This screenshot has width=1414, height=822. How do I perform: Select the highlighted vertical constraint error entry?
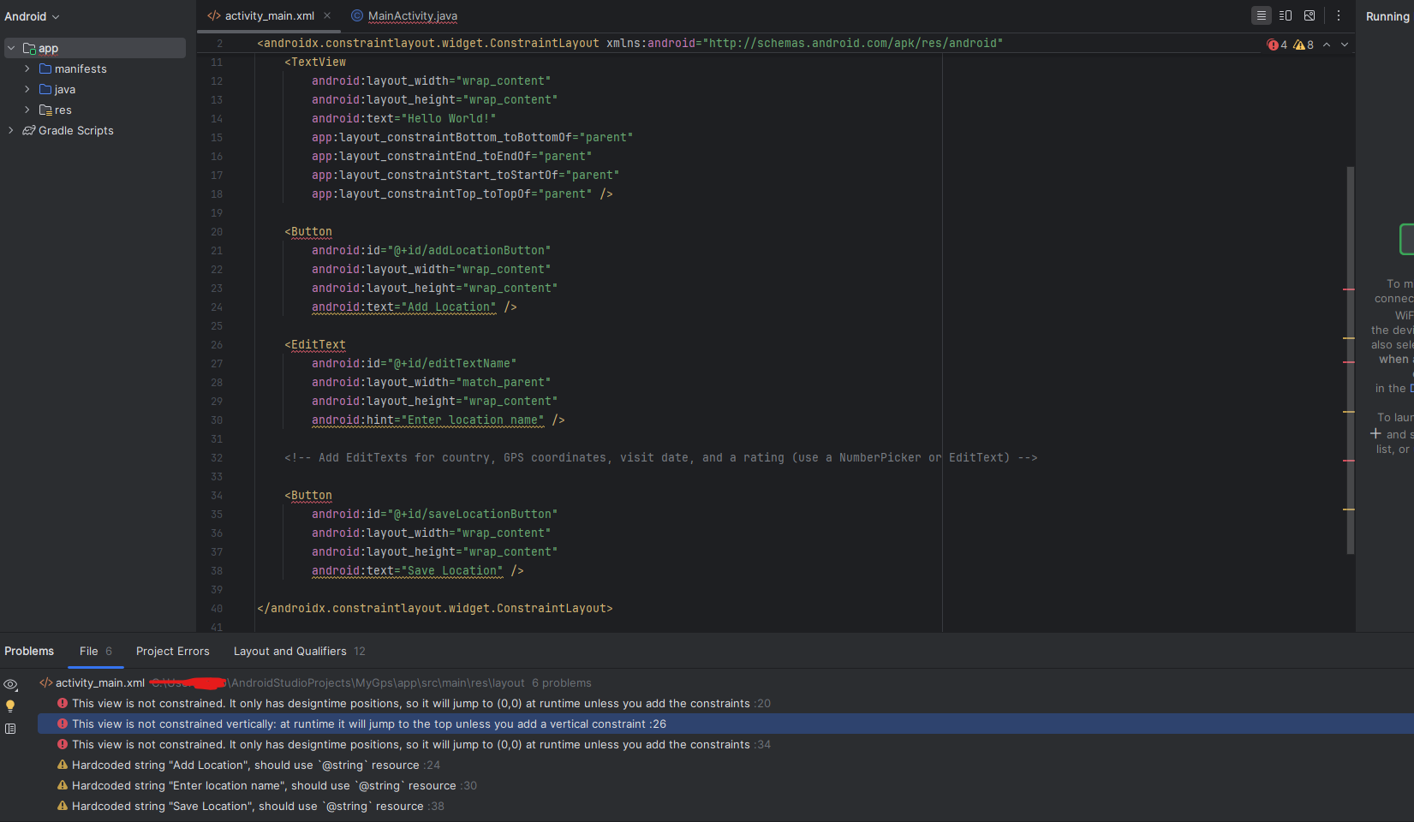click(x=368, y=724)
